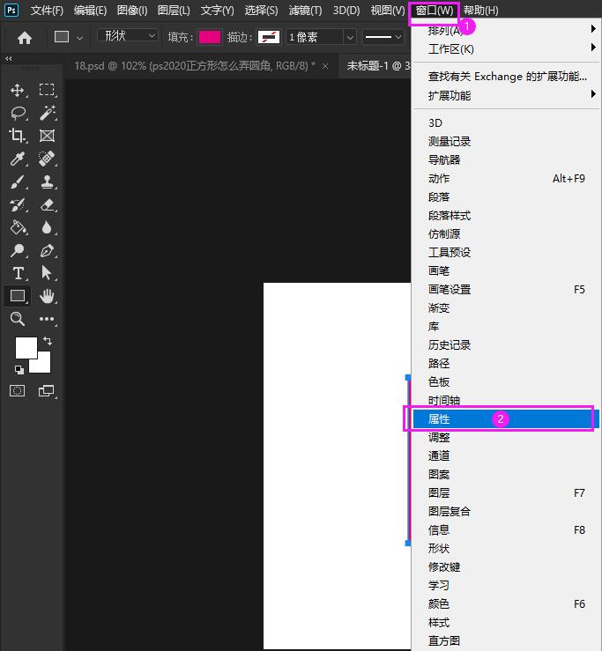Open the shape mode dropdown labeled 形状

128,36
